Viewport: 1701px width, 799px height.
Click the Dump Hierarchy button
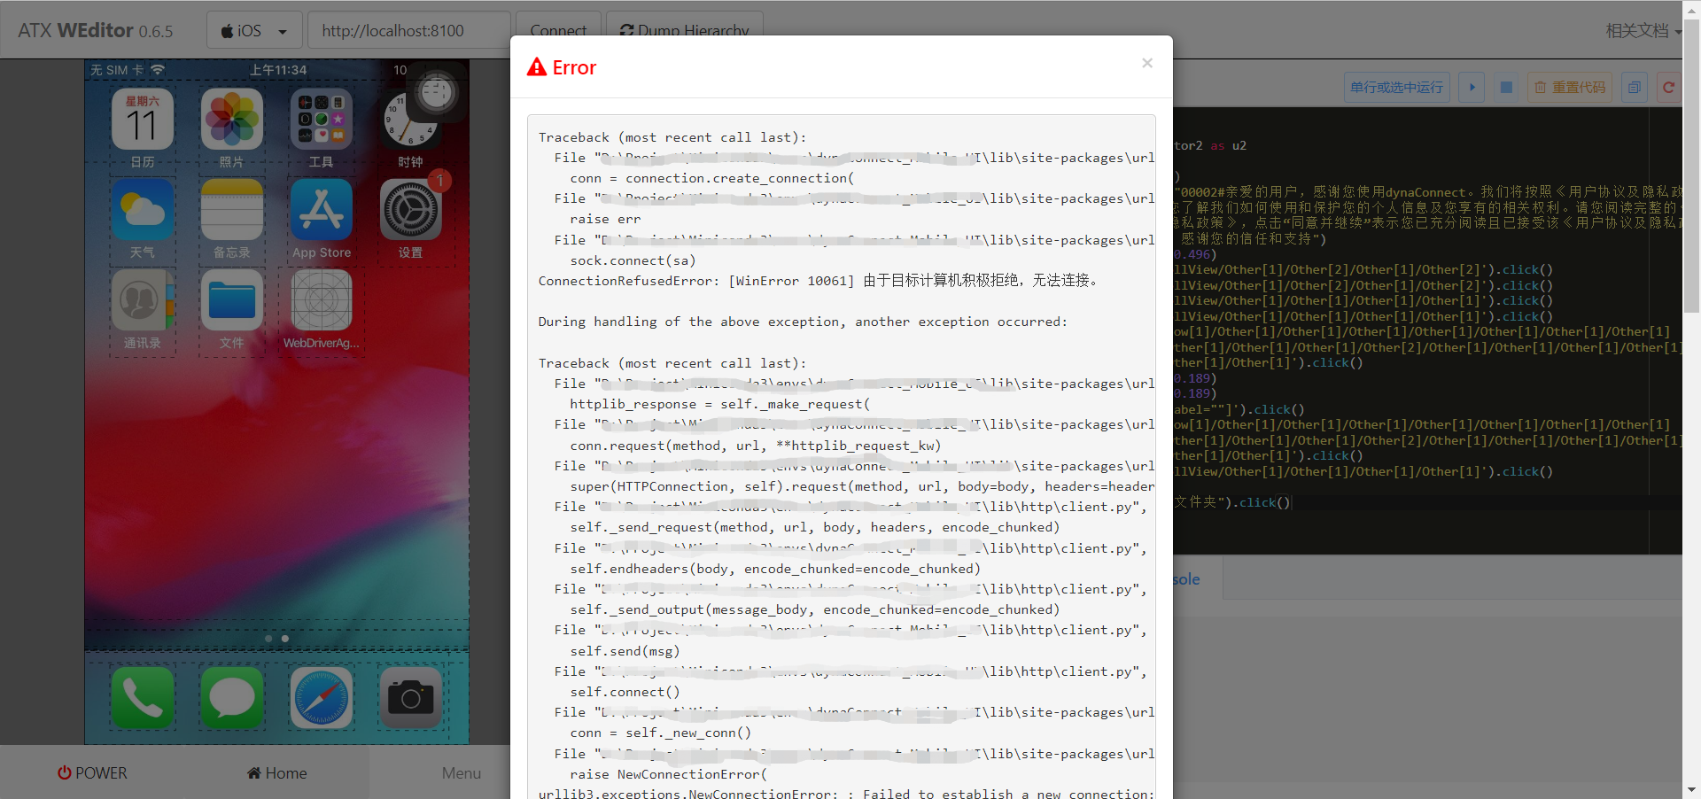pyautogui.click(x=684, y=31)
